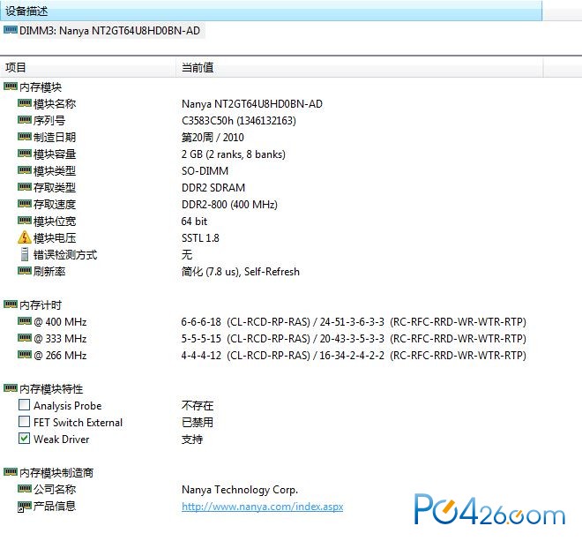582x541 pixels.
Task: Click the 刷新率 row icon
Action: click(25, 270)
